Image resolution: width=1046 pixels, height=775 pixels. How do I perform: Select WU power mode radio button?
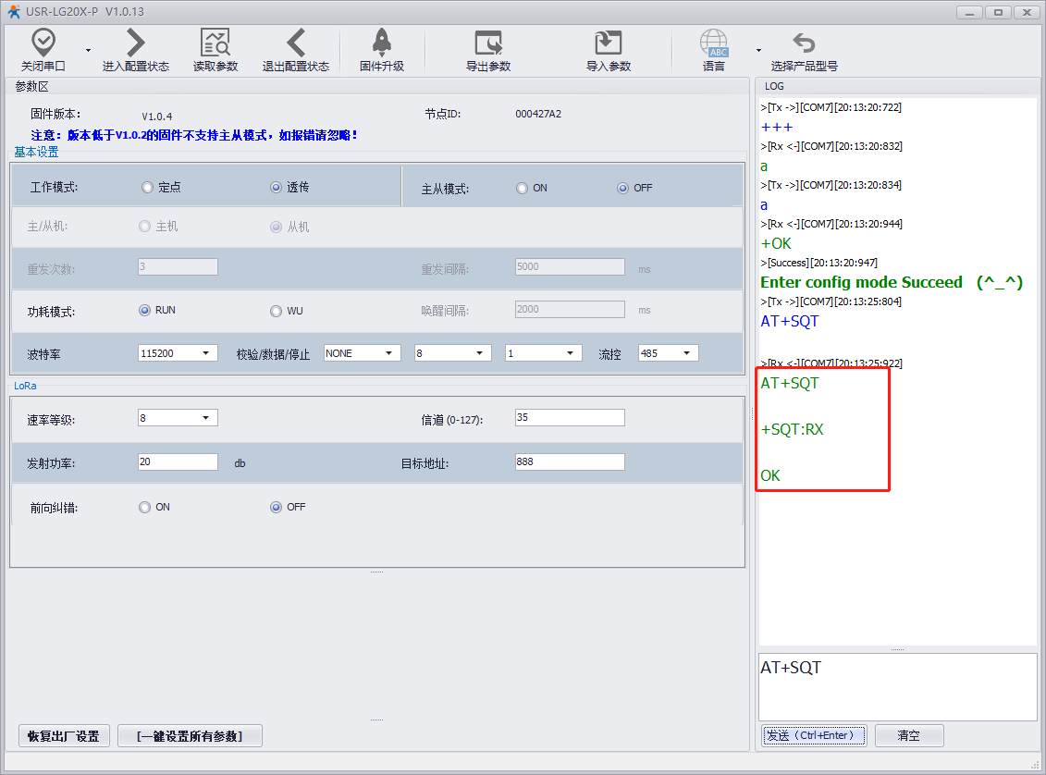(276, 311)
